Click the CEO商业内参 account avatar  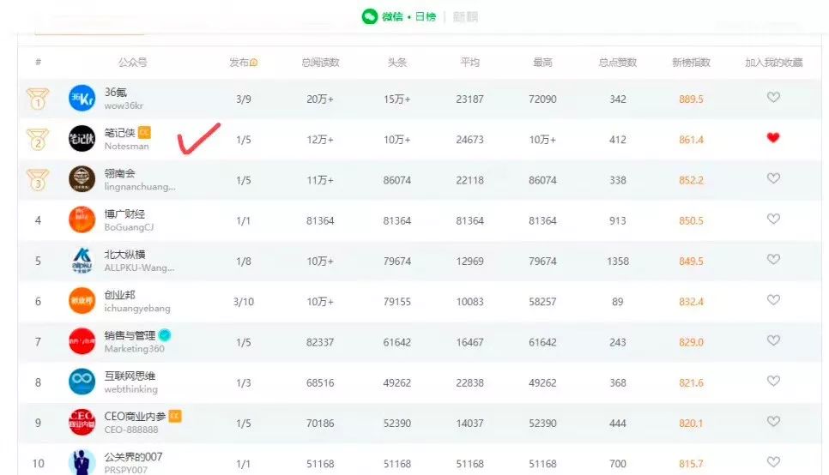click(x=82, y=422)
